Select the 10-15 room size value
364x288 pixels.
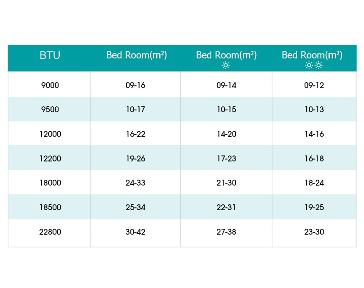point(226,110)
